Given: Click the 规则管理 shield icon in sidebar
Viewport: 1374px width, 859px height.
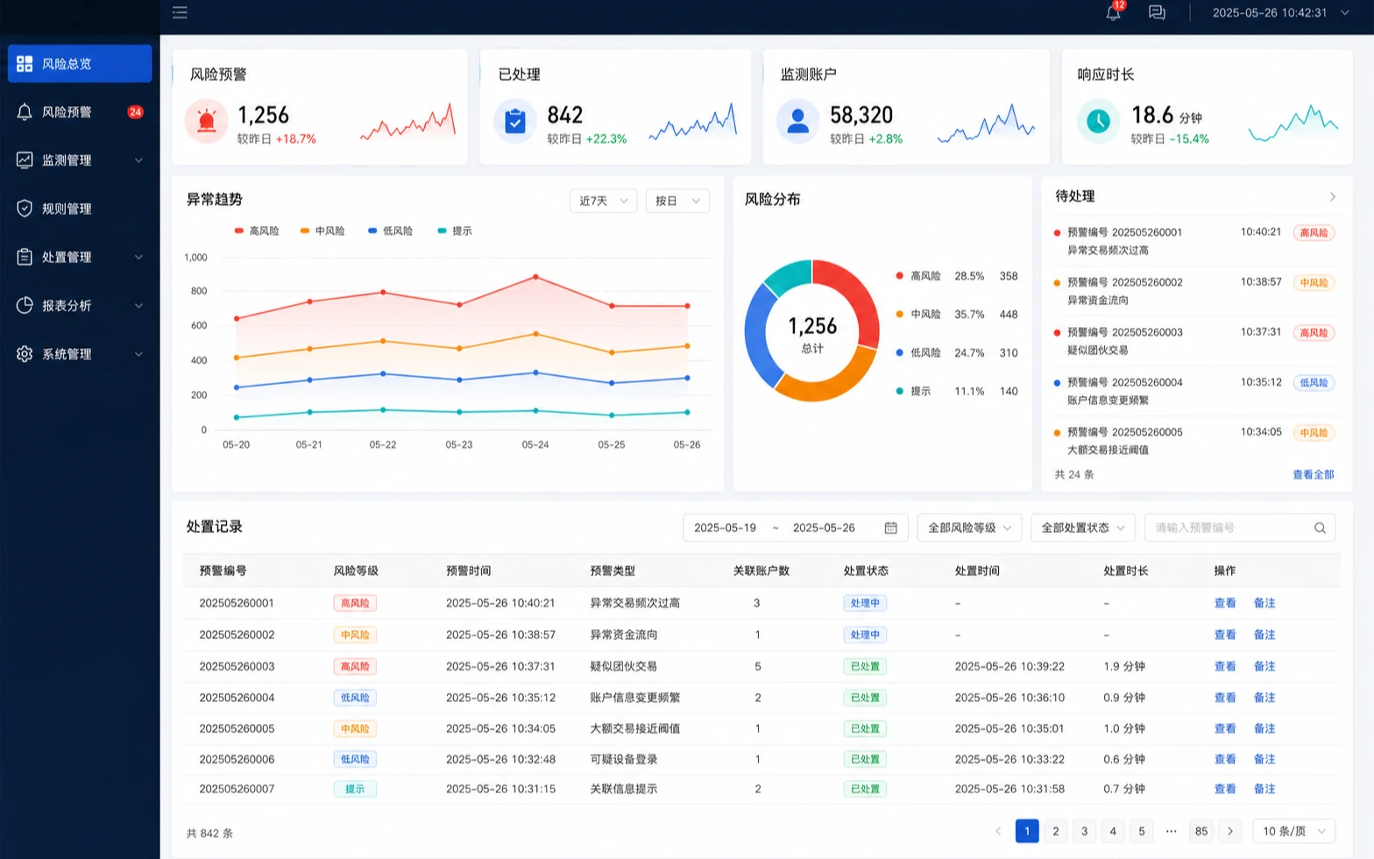Looking at the screenshot, I should click(x=25, y=209).
